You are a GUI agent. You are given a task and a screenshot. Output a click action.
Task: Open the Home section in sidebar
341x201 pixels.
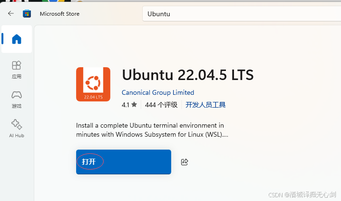(x=17, y=39)
